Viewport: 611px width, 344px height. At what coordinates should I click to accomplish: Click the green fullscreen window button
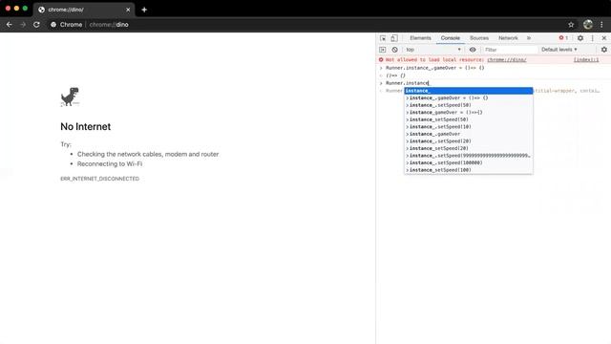(25, 9)
